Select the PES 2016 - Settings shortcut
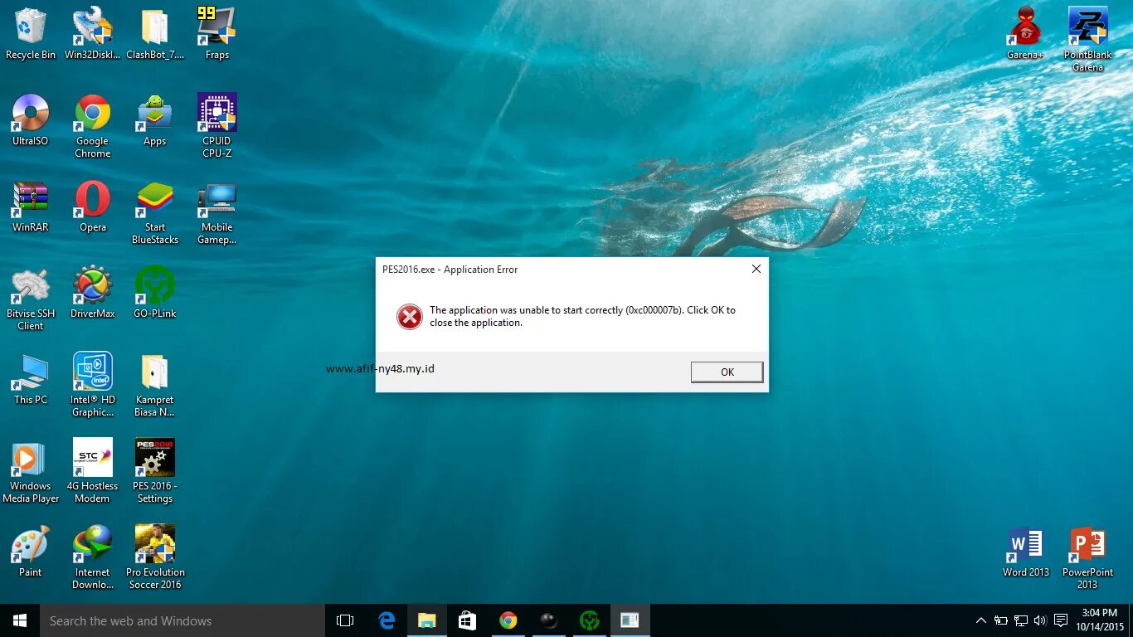Image resolution: width=1133 pixels, height=637 pixels. click(155, 471)
